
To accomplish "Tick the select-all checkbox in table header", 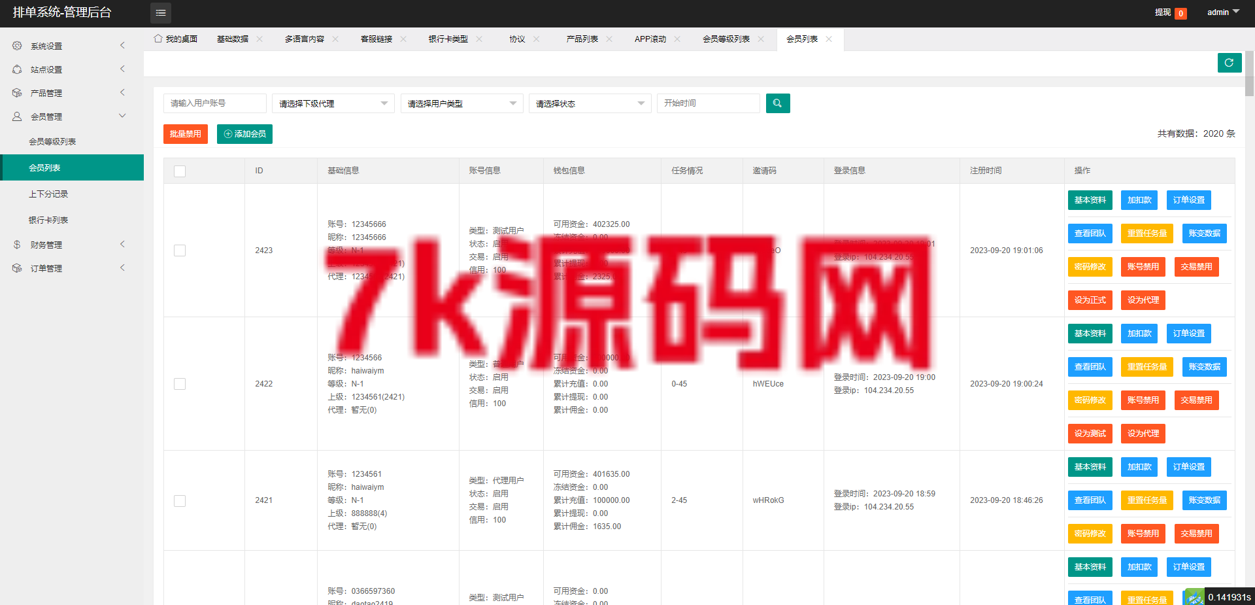I will [180, 171].
